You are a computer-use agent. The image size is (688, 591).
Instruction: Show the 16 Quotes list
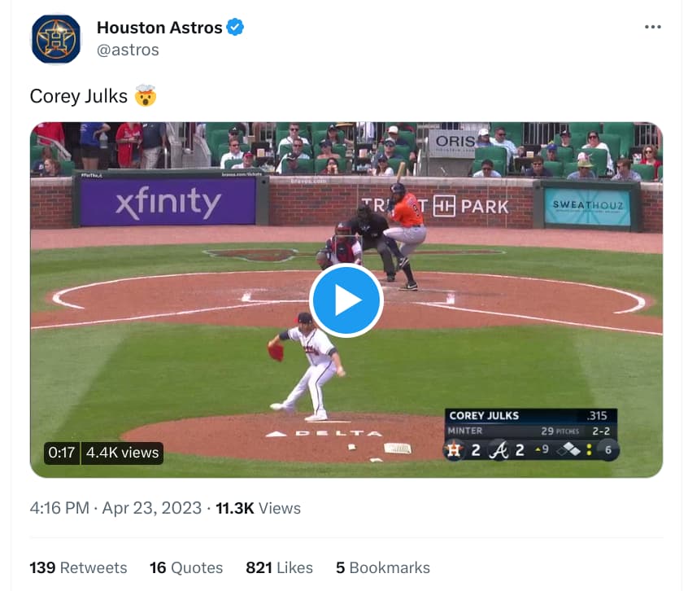186,567
